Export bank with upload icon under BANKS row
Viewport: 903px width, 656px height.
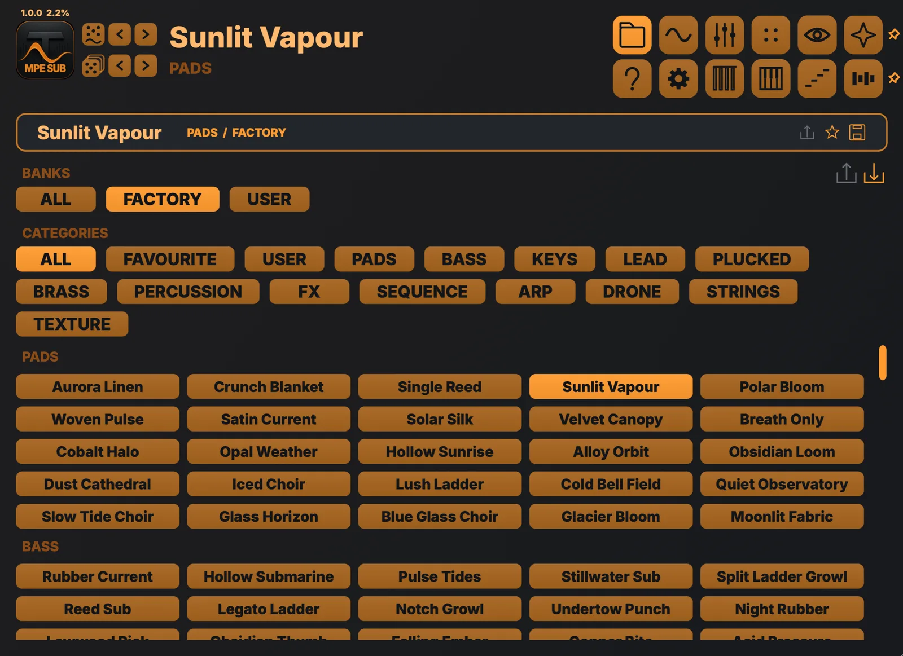point(846,173)
